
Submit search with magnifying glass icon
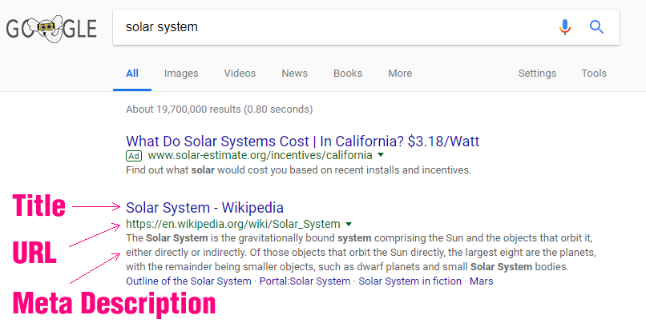[596, 27]
